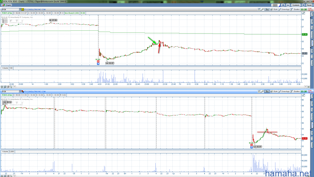Open the Buttons side tab on upper chart
This screenshot has height=177, width=314.
(312, 35)
